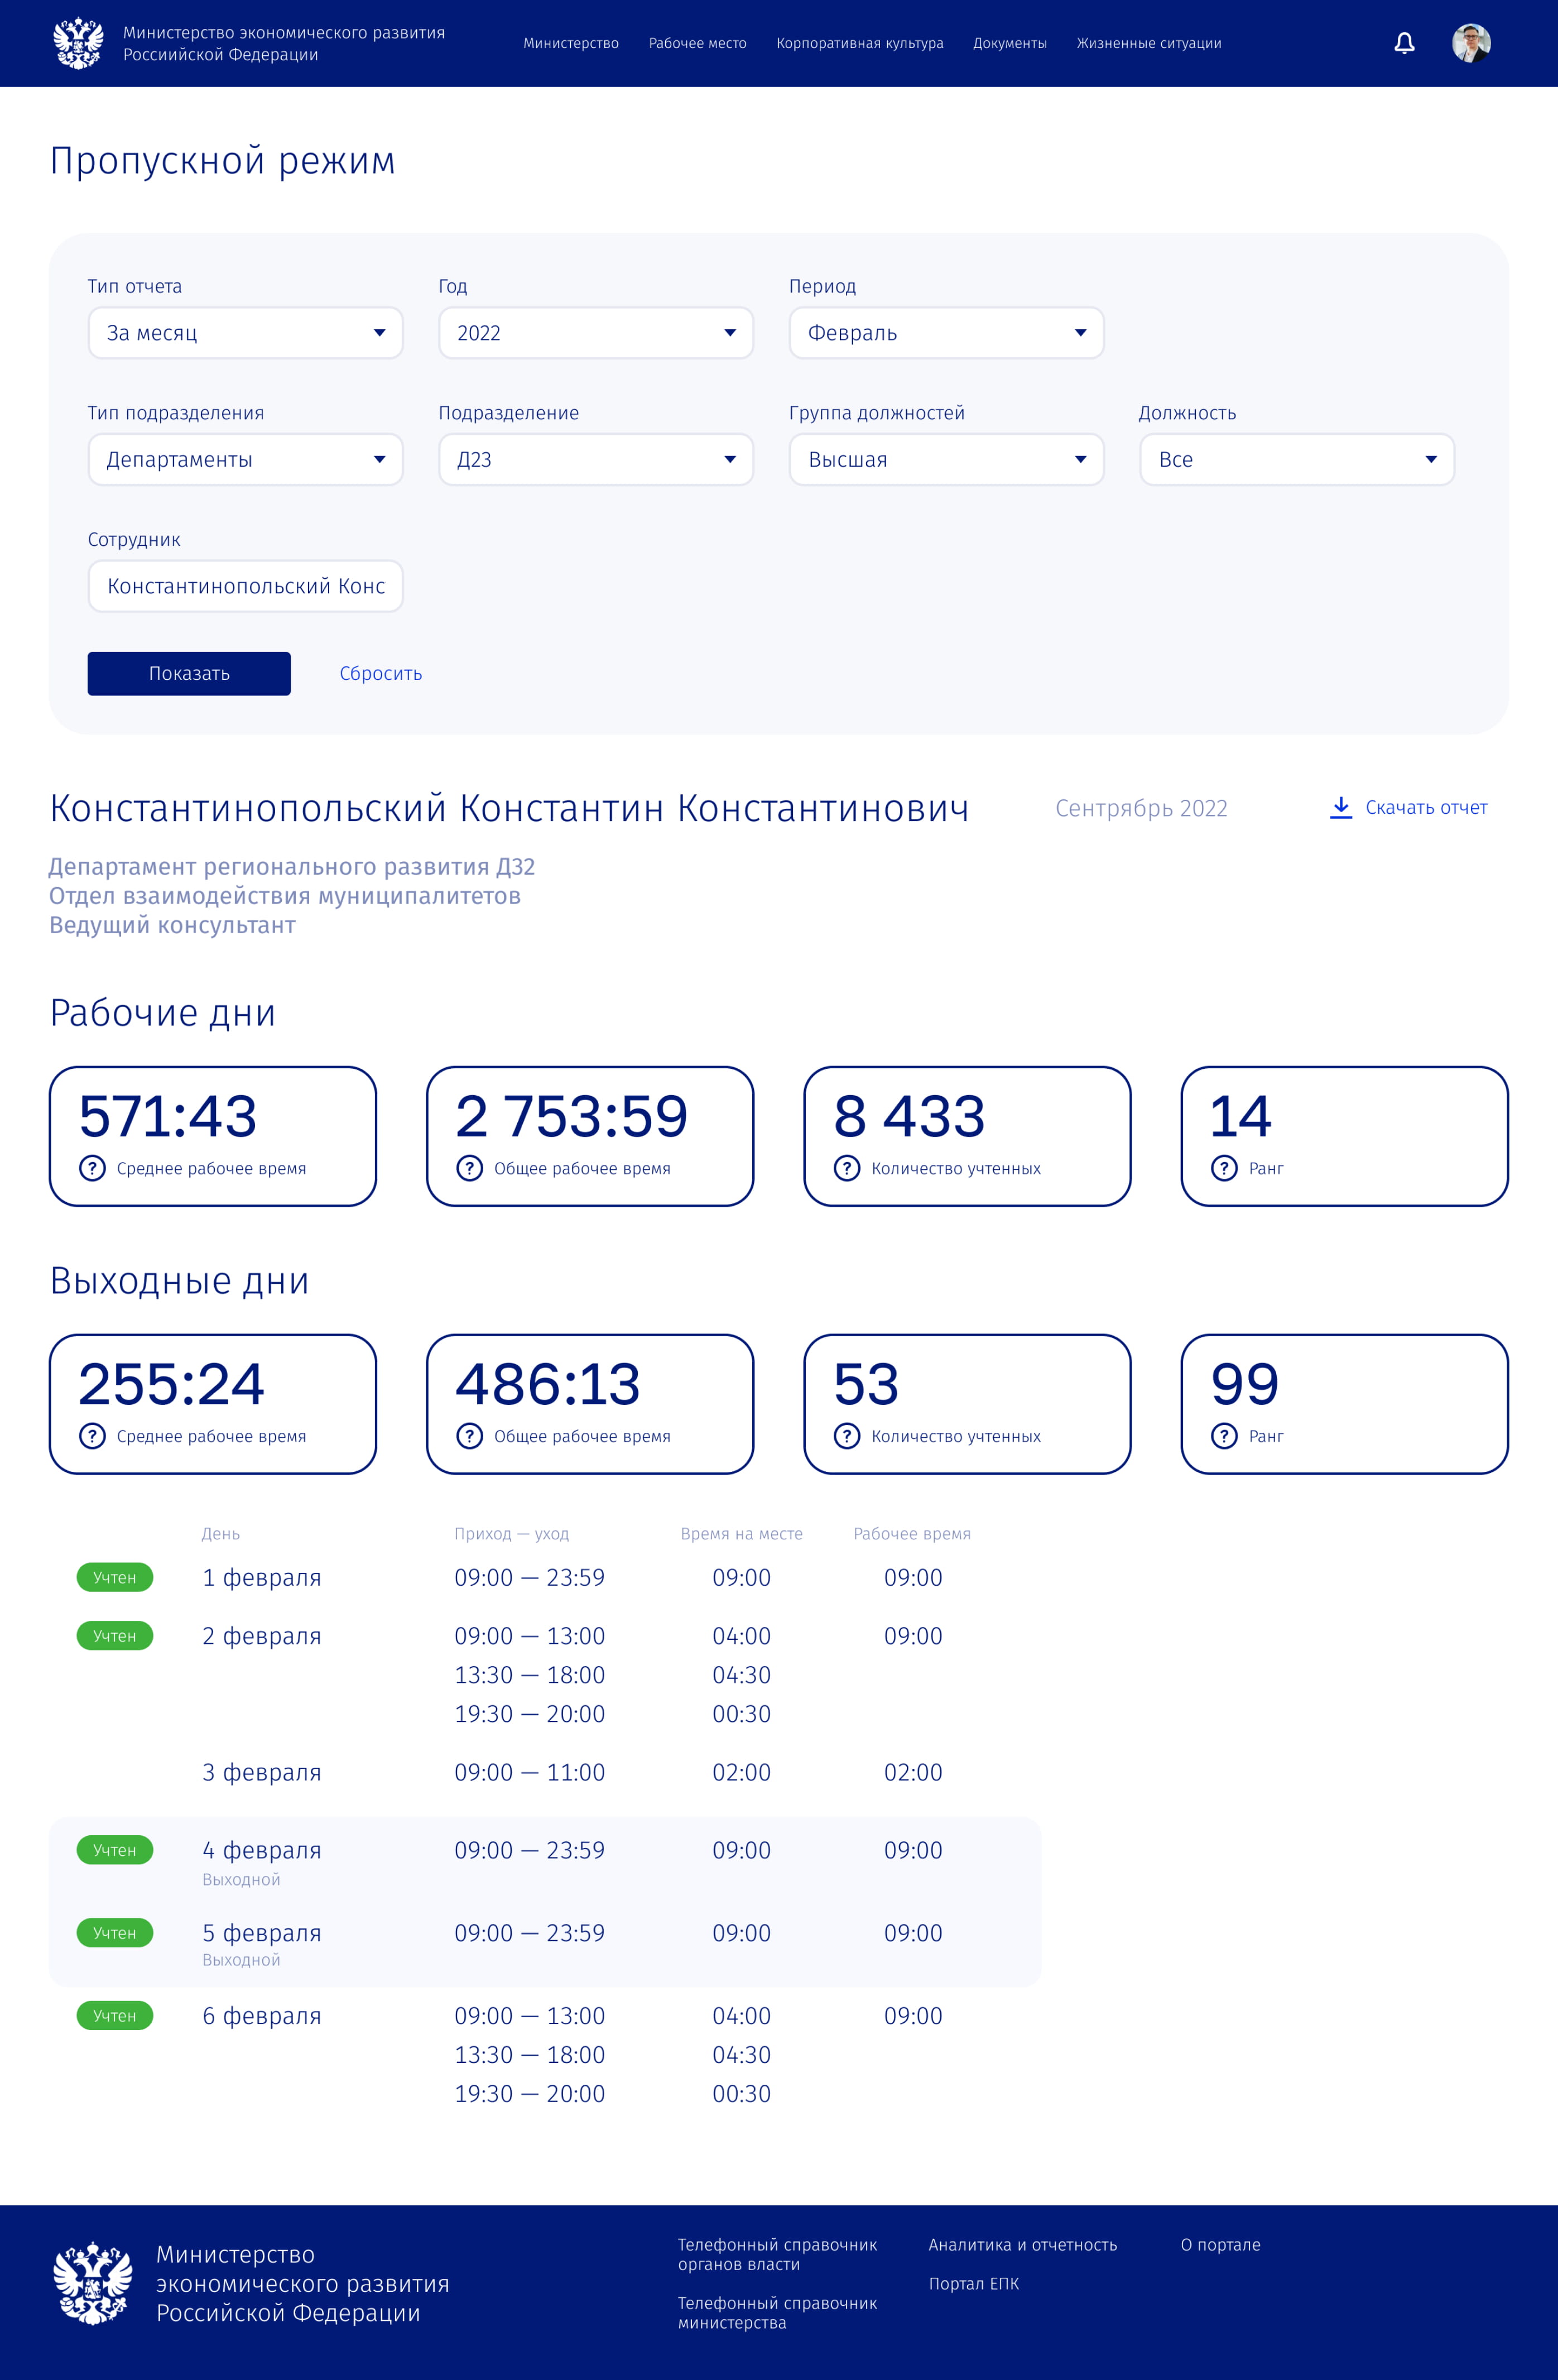Click help icon under 8 433 counted days
The width and height of the screenshot is (1558, 2380).
pos(846,1168)
